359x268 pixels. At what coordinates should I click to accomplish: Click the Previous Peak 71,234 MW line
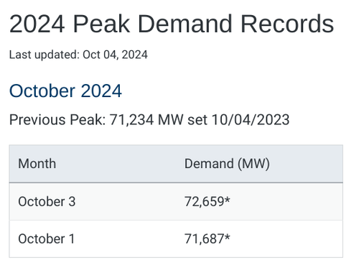coord(149,119)
